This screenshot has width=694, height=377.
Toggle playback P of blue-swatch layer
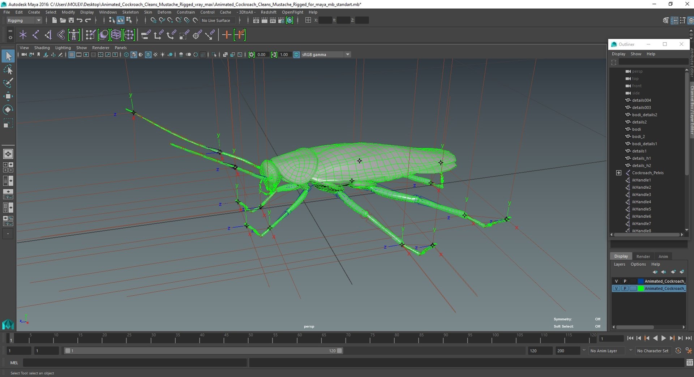[625, 281]
